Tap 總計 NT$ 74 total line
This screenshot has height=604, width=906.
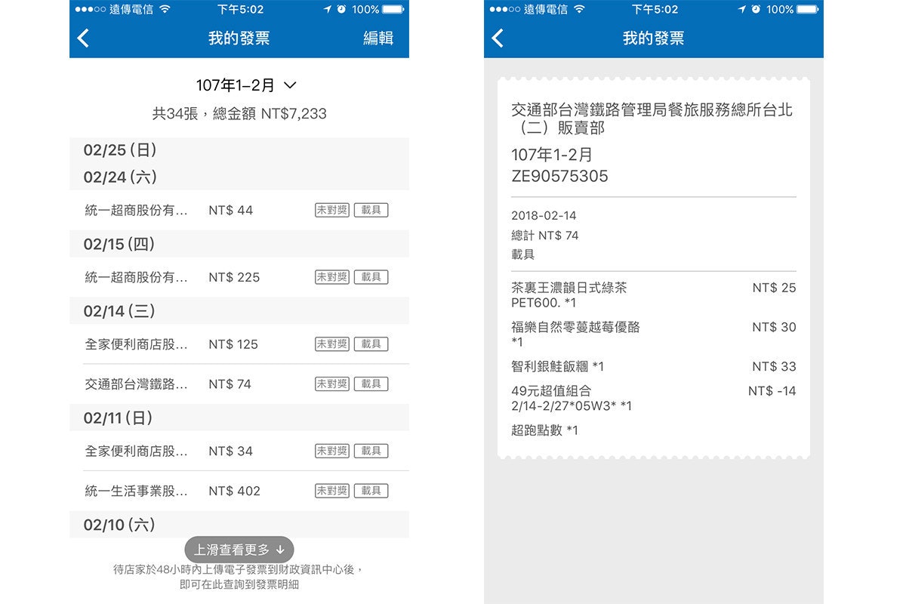(x=545, y=236)
